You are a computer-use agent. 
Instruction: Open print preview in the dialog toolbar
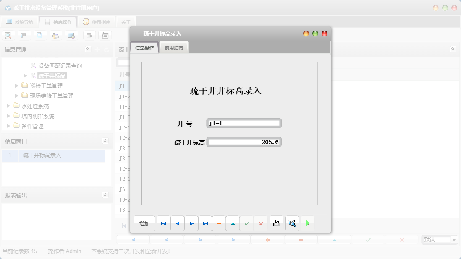click(x=292, y=223)
